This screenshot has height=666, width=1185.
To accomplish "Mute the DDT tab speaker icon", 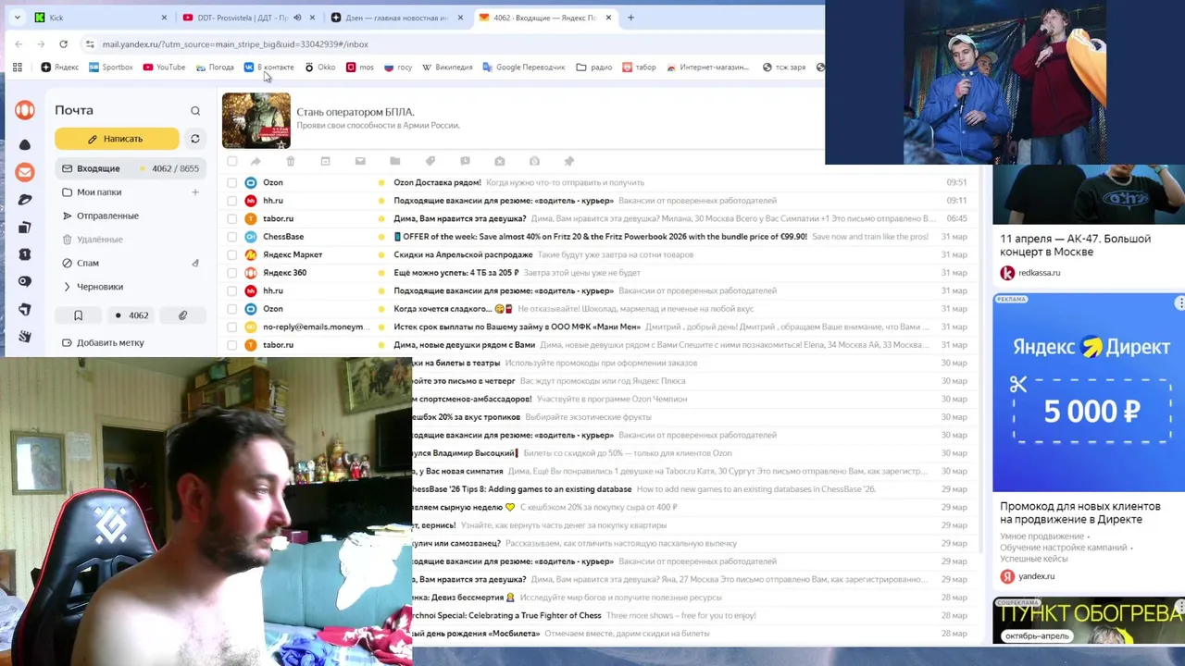I will click(297, 18).
